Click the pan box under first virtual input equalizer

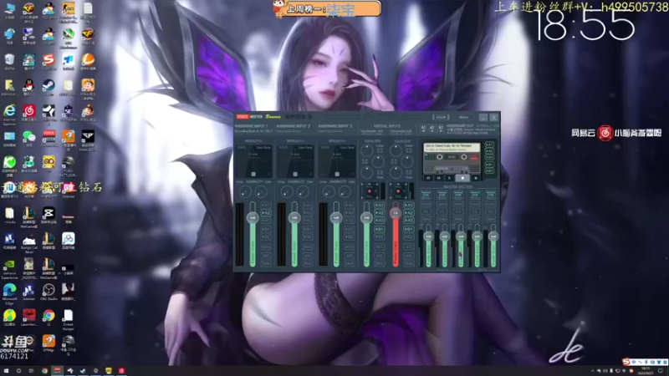(x=370, y=191)
